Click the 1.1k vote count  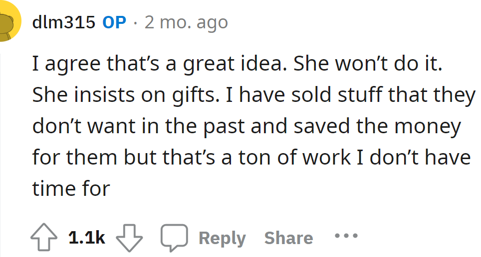point(86,238)
